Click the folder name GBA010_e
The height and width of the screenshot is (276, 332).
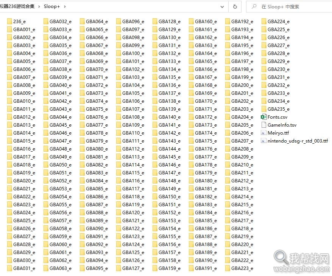click(x=24, y=101)
